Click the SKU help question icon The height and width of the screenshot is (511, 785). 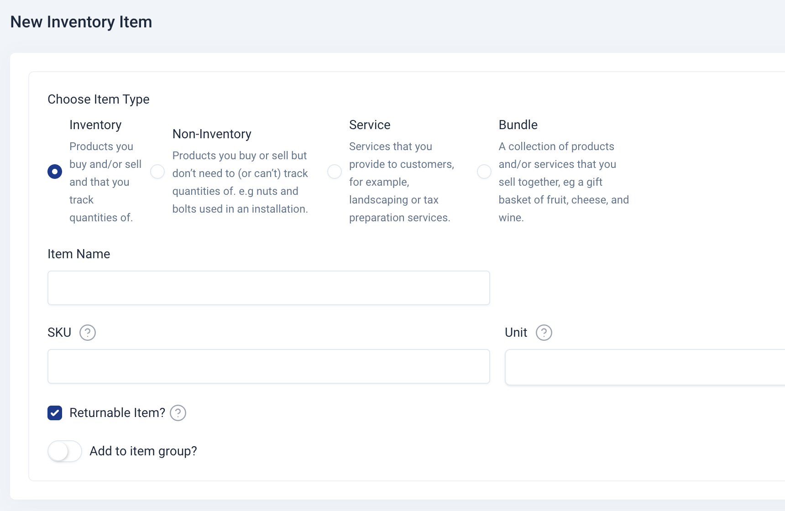(87, 333)
